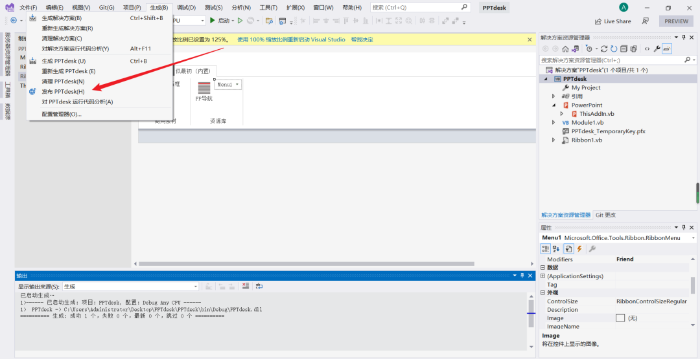700x359 pixels.
Task: Expand the Ribbon1.vb node
Action: click(554, 140)
